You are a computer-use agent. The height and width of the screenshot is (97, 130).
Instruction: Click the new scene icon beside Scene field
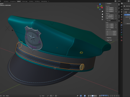128,1
